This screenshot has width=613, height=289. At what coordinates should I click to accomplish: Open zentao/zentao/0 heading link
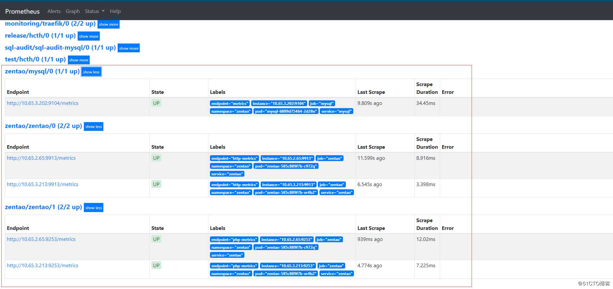click(43, 126)
